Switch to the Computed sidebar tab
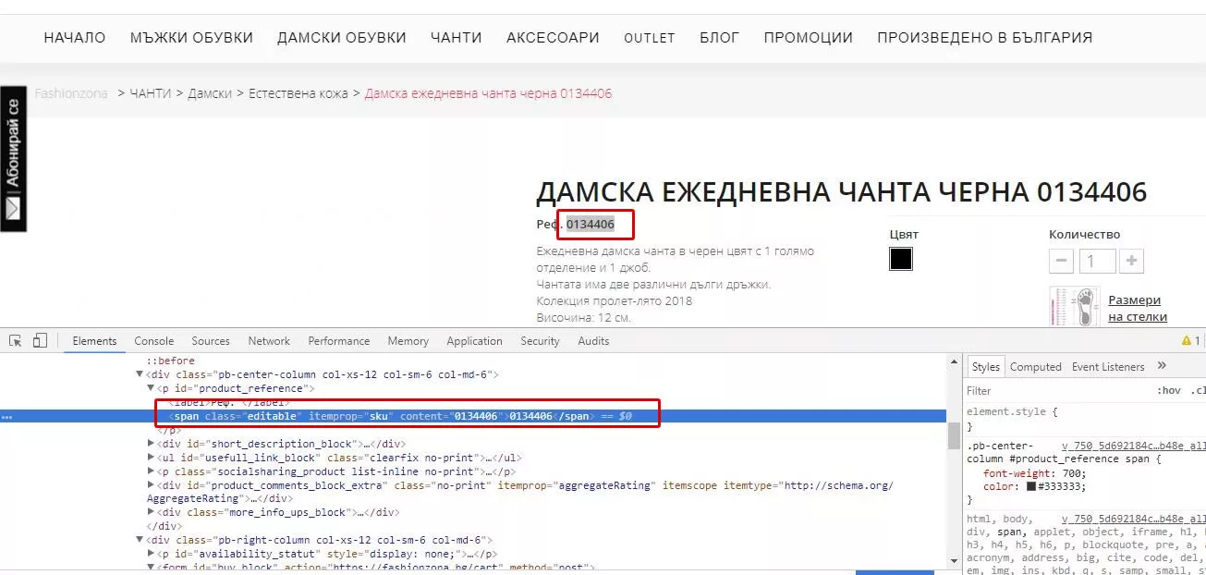Screen dimensions: 1206x575 tap(1035, 367)
